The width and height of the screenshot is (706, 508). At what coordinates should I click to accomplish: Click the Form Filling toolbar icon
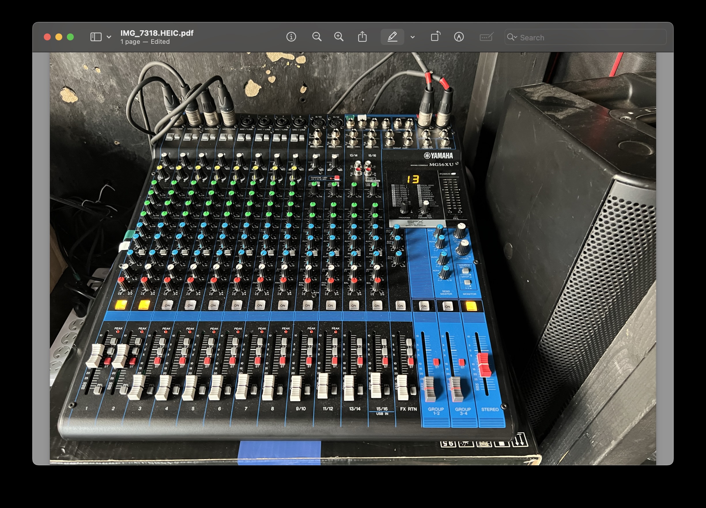486,37
